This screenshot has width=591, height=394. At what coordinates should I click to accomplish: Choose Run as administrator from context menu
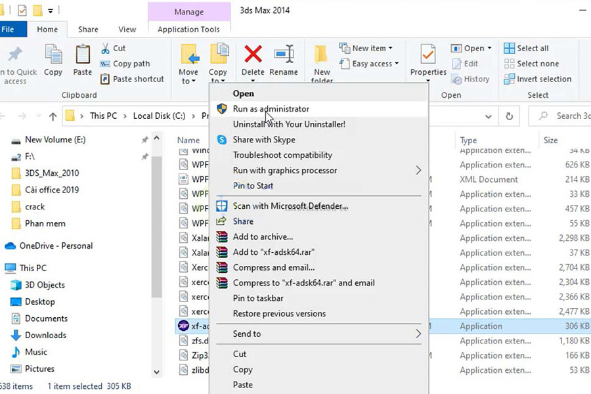[319, 109]
